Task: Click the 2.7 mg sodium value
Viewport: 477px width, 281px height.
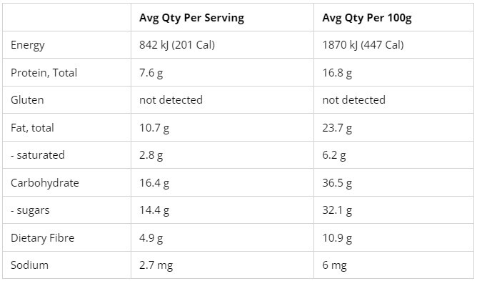Action: pos(156,265)
